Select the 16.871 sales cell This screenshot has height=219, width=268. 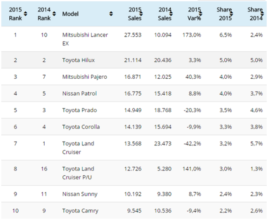pos(133,77)
